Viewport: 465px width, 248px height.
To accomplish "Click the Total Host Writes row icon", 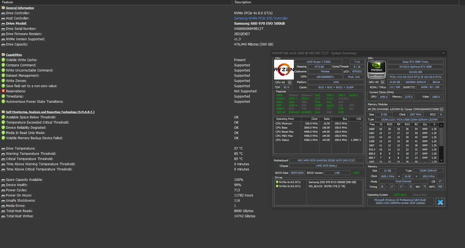I will [x=3, y=216].
